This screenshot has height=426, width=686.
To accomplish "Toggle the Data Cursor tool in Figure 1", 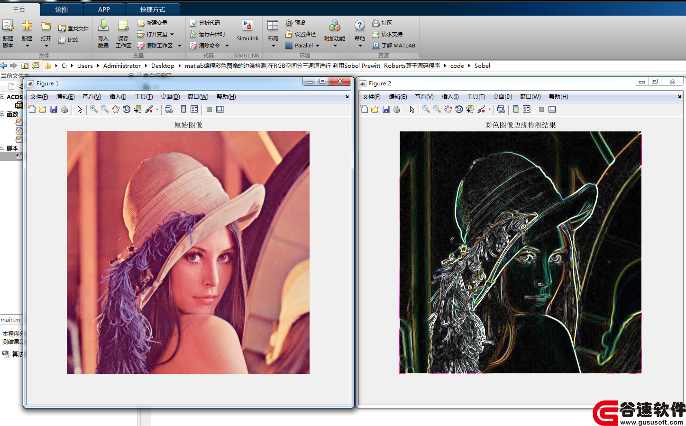I will 137,109.
